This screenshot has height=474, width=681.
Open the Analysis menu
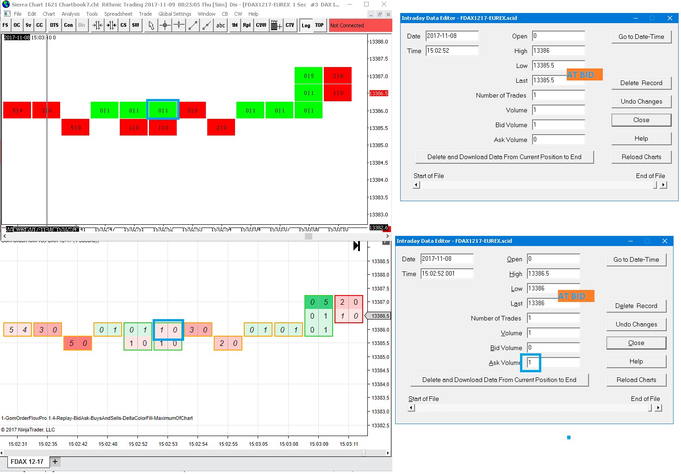point(71,14)
